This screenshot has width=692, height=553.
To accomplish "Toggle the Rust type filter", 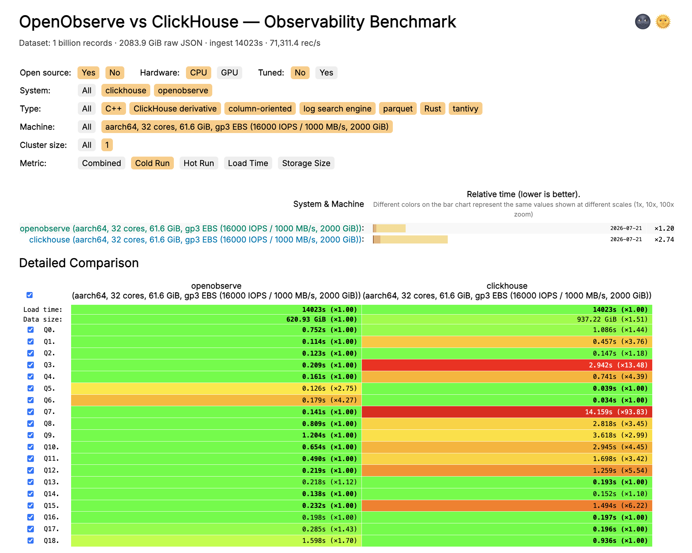I will [x=433, y=109].
